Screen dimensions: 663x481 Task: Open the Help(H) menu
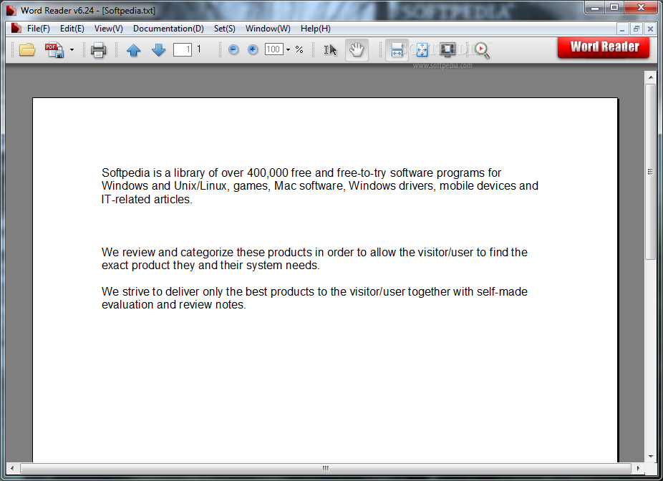tap(316, 29)
